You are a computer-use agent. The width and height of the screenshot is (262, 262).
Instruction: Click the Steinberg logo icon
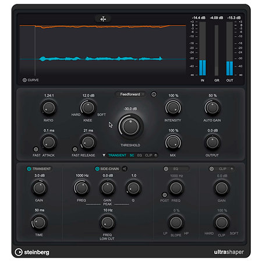point(19,252)
